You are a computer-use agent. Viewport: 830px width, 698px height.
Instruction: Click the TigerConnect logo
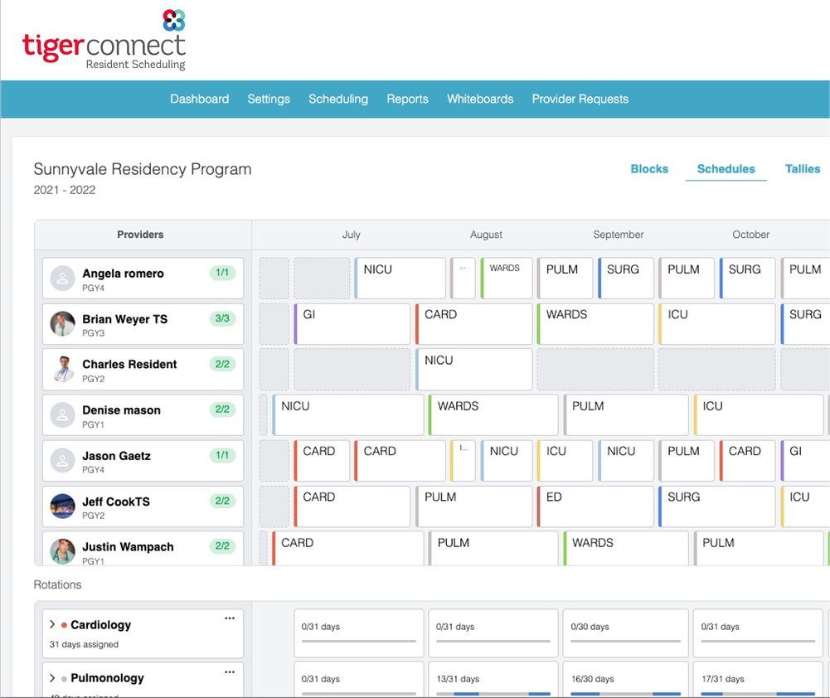tap(104, 40)
